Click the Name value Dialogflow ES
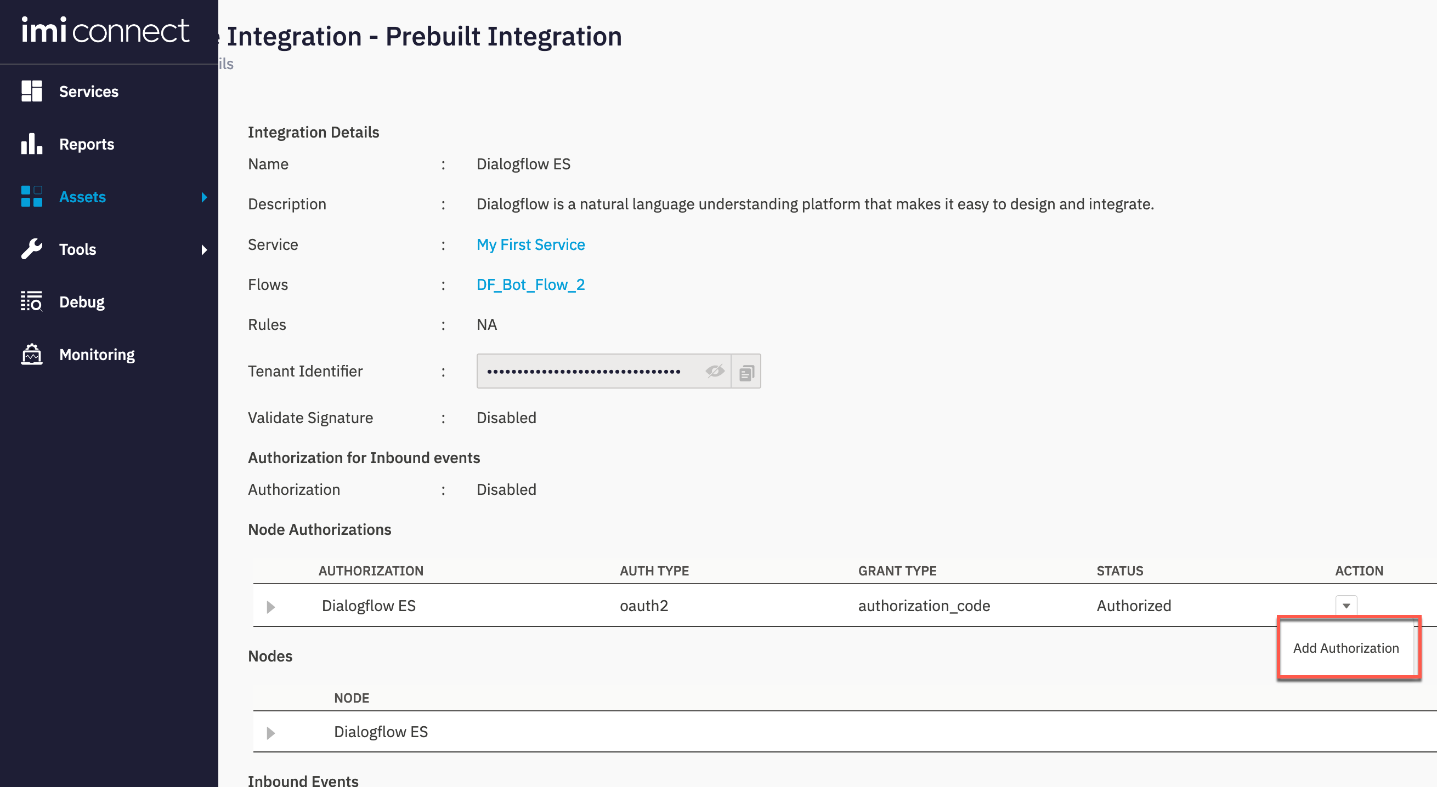 tap(523, 164)
